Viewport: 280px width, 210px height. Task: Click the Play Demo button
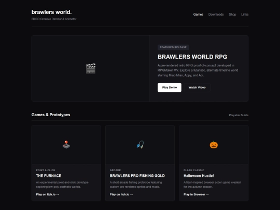click(x=170, y=88)
